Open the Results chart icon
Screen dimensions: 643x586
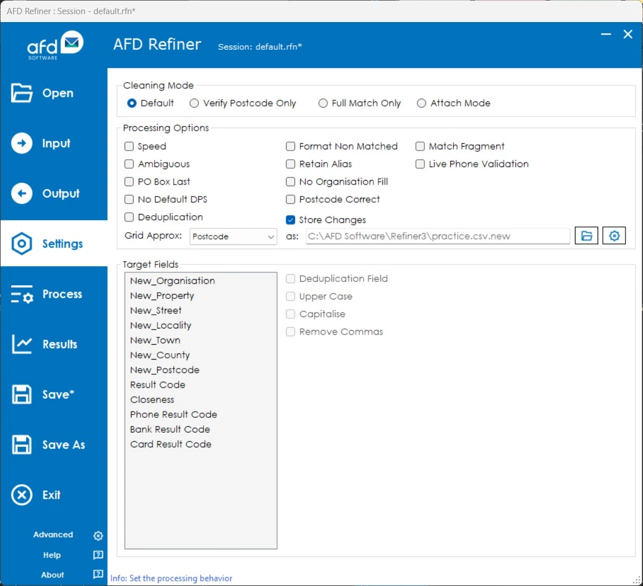22,344
